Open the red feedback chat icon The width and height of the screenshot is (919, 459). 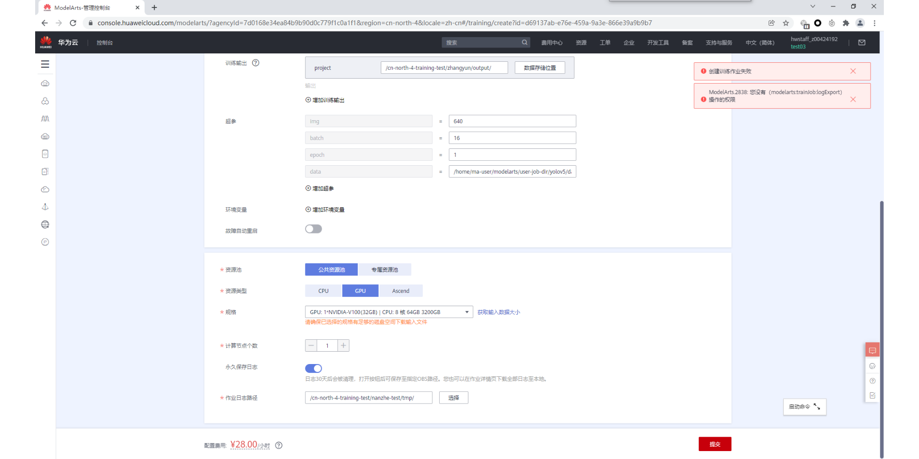[x=872, y=350]
